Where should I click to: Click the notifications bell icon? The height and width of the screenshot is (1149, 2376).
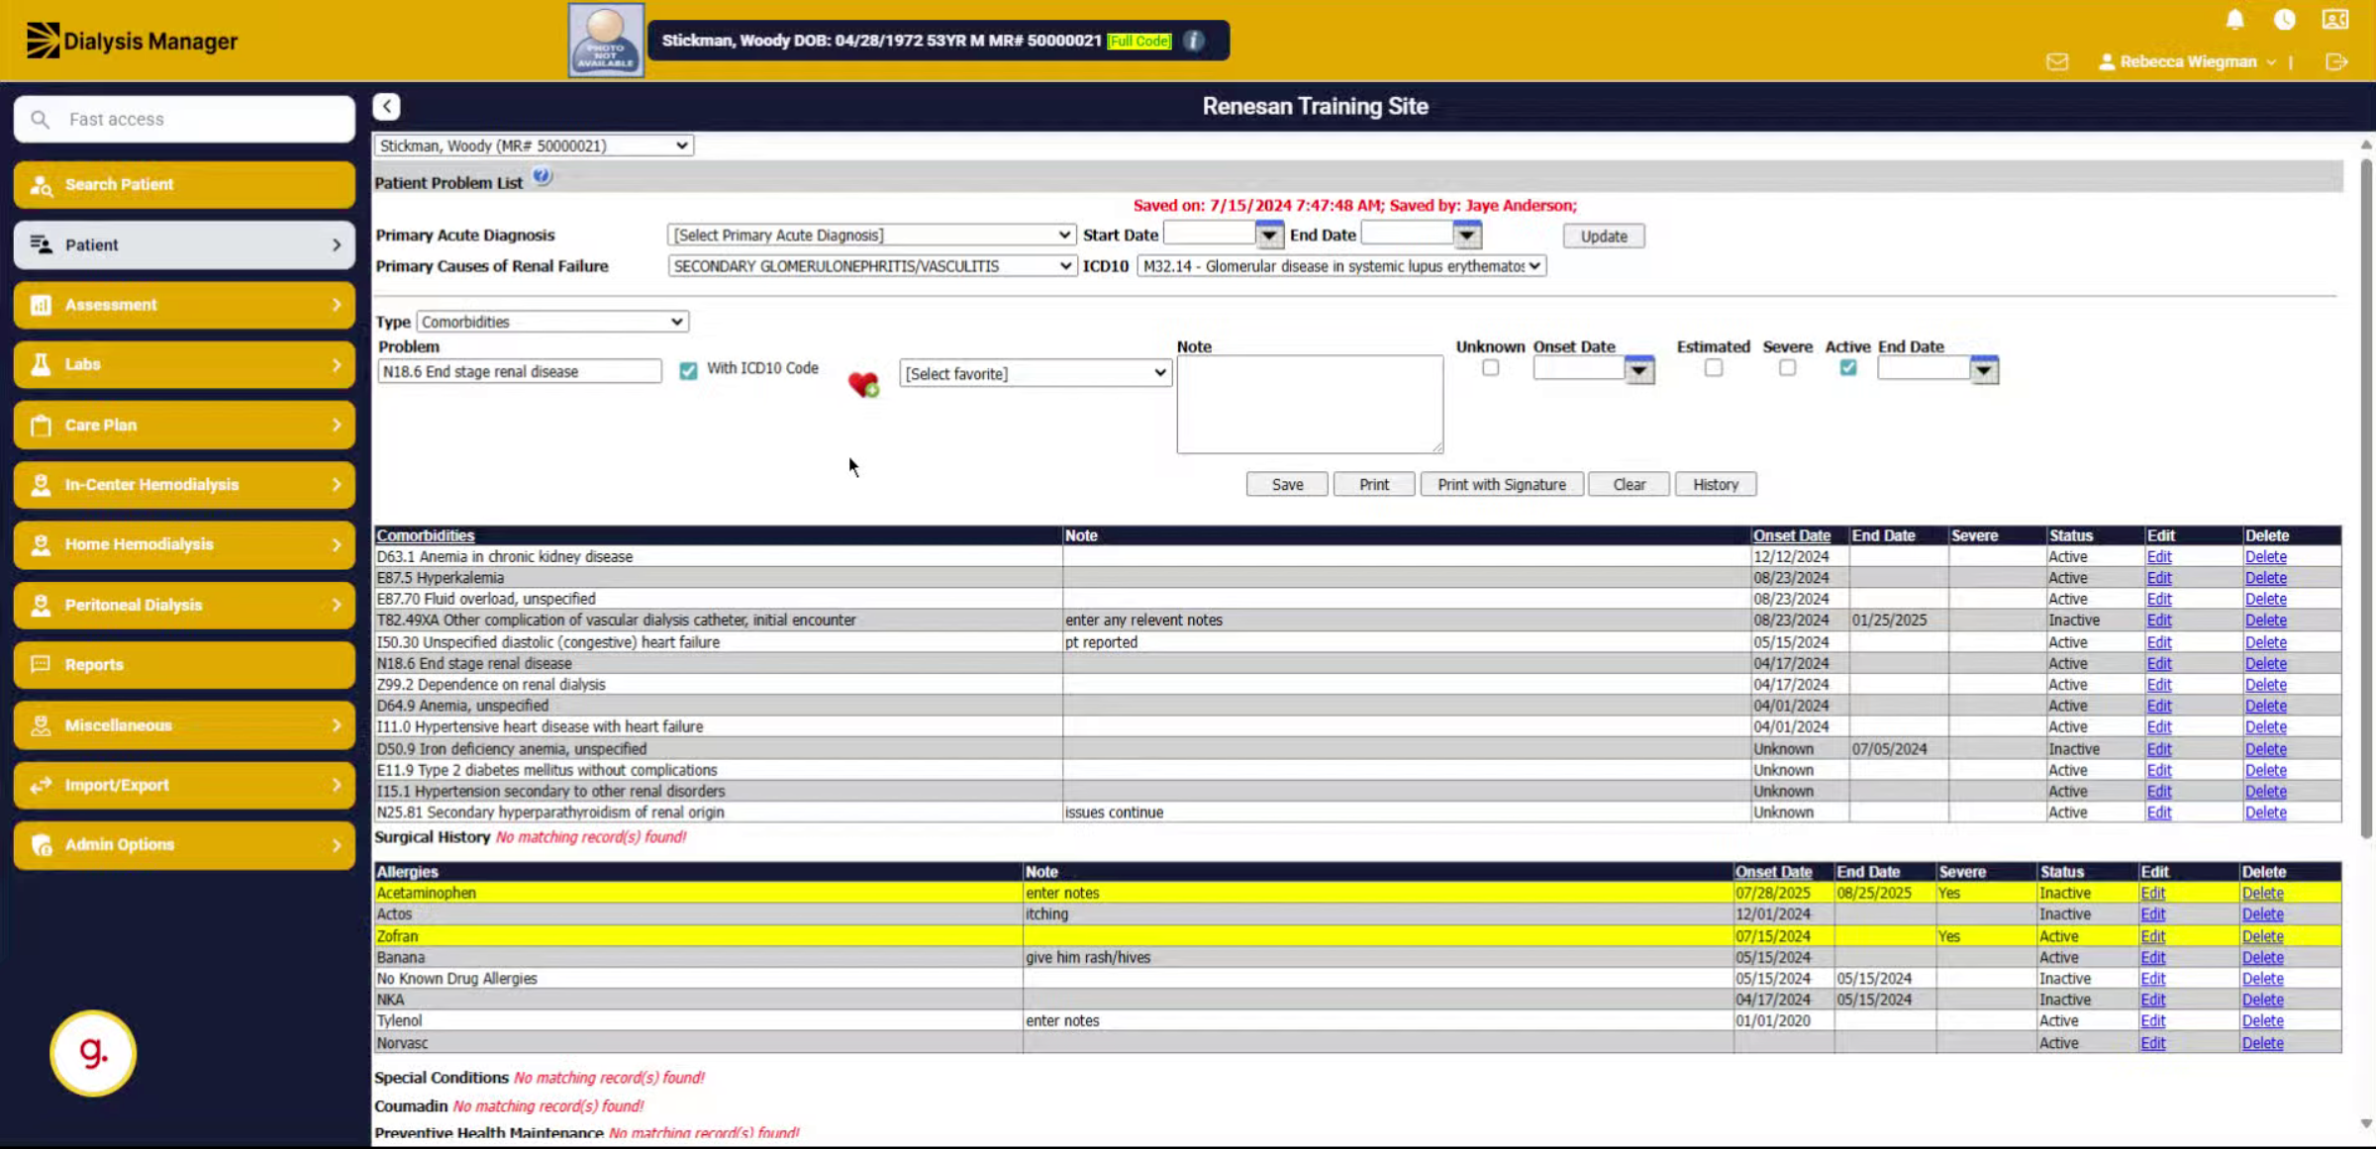coord(2234,19)
